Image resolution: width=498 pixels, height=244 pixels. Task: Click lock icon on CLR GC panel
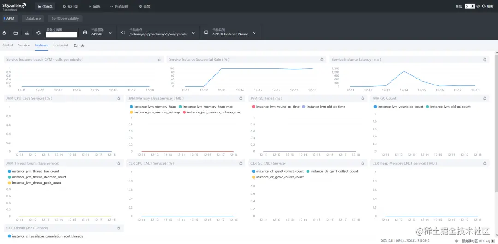(x=362, y=163)
